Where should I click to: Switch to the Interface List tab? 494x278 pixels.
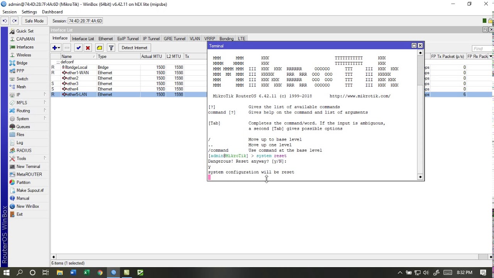click(x=83, y=39)
